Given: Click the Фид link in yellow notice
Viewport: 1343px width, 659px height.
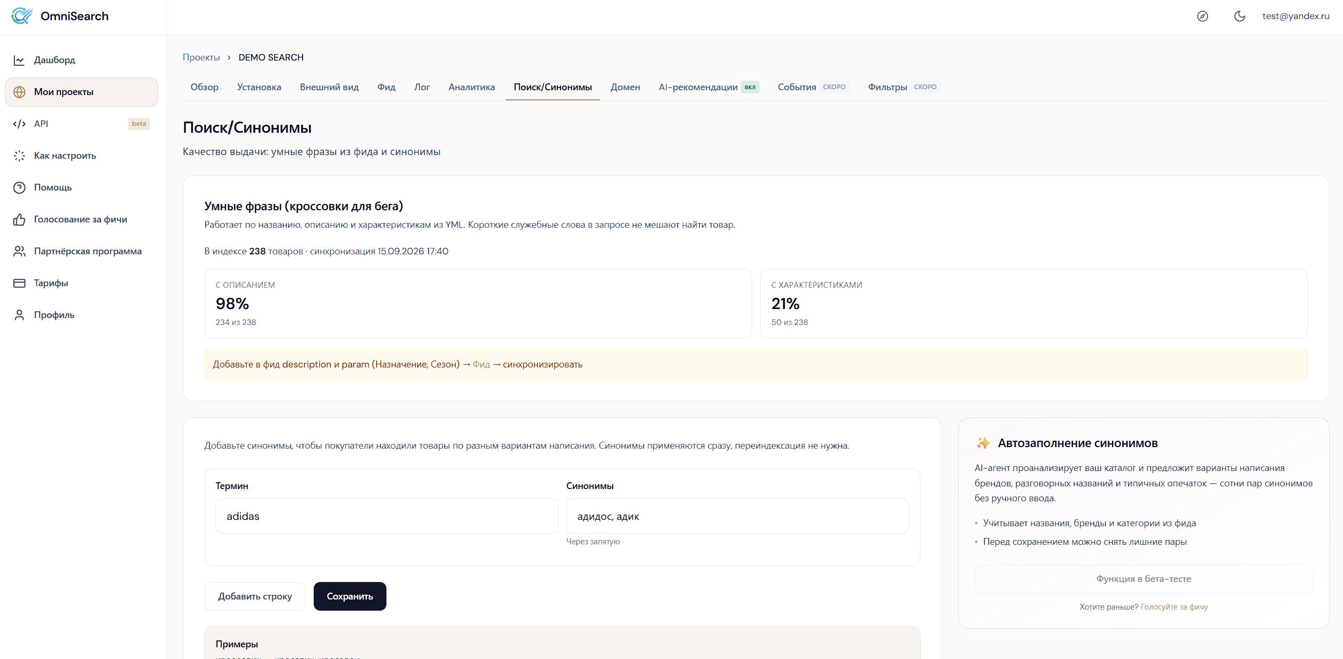Looking at the screenshot, I should (x=481, y=364).
